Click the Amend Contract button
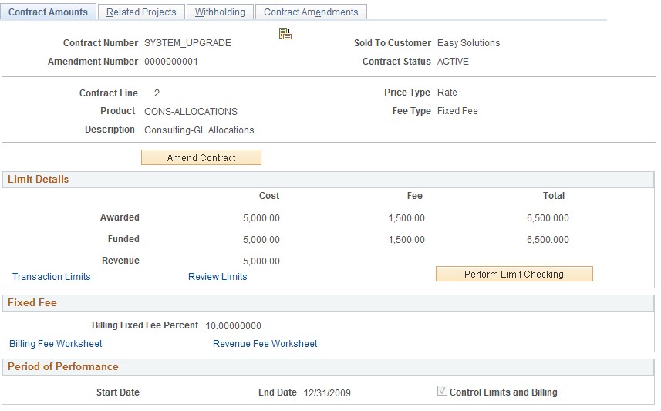This screenshot has height=411, width=661. [x=201, y=157]
